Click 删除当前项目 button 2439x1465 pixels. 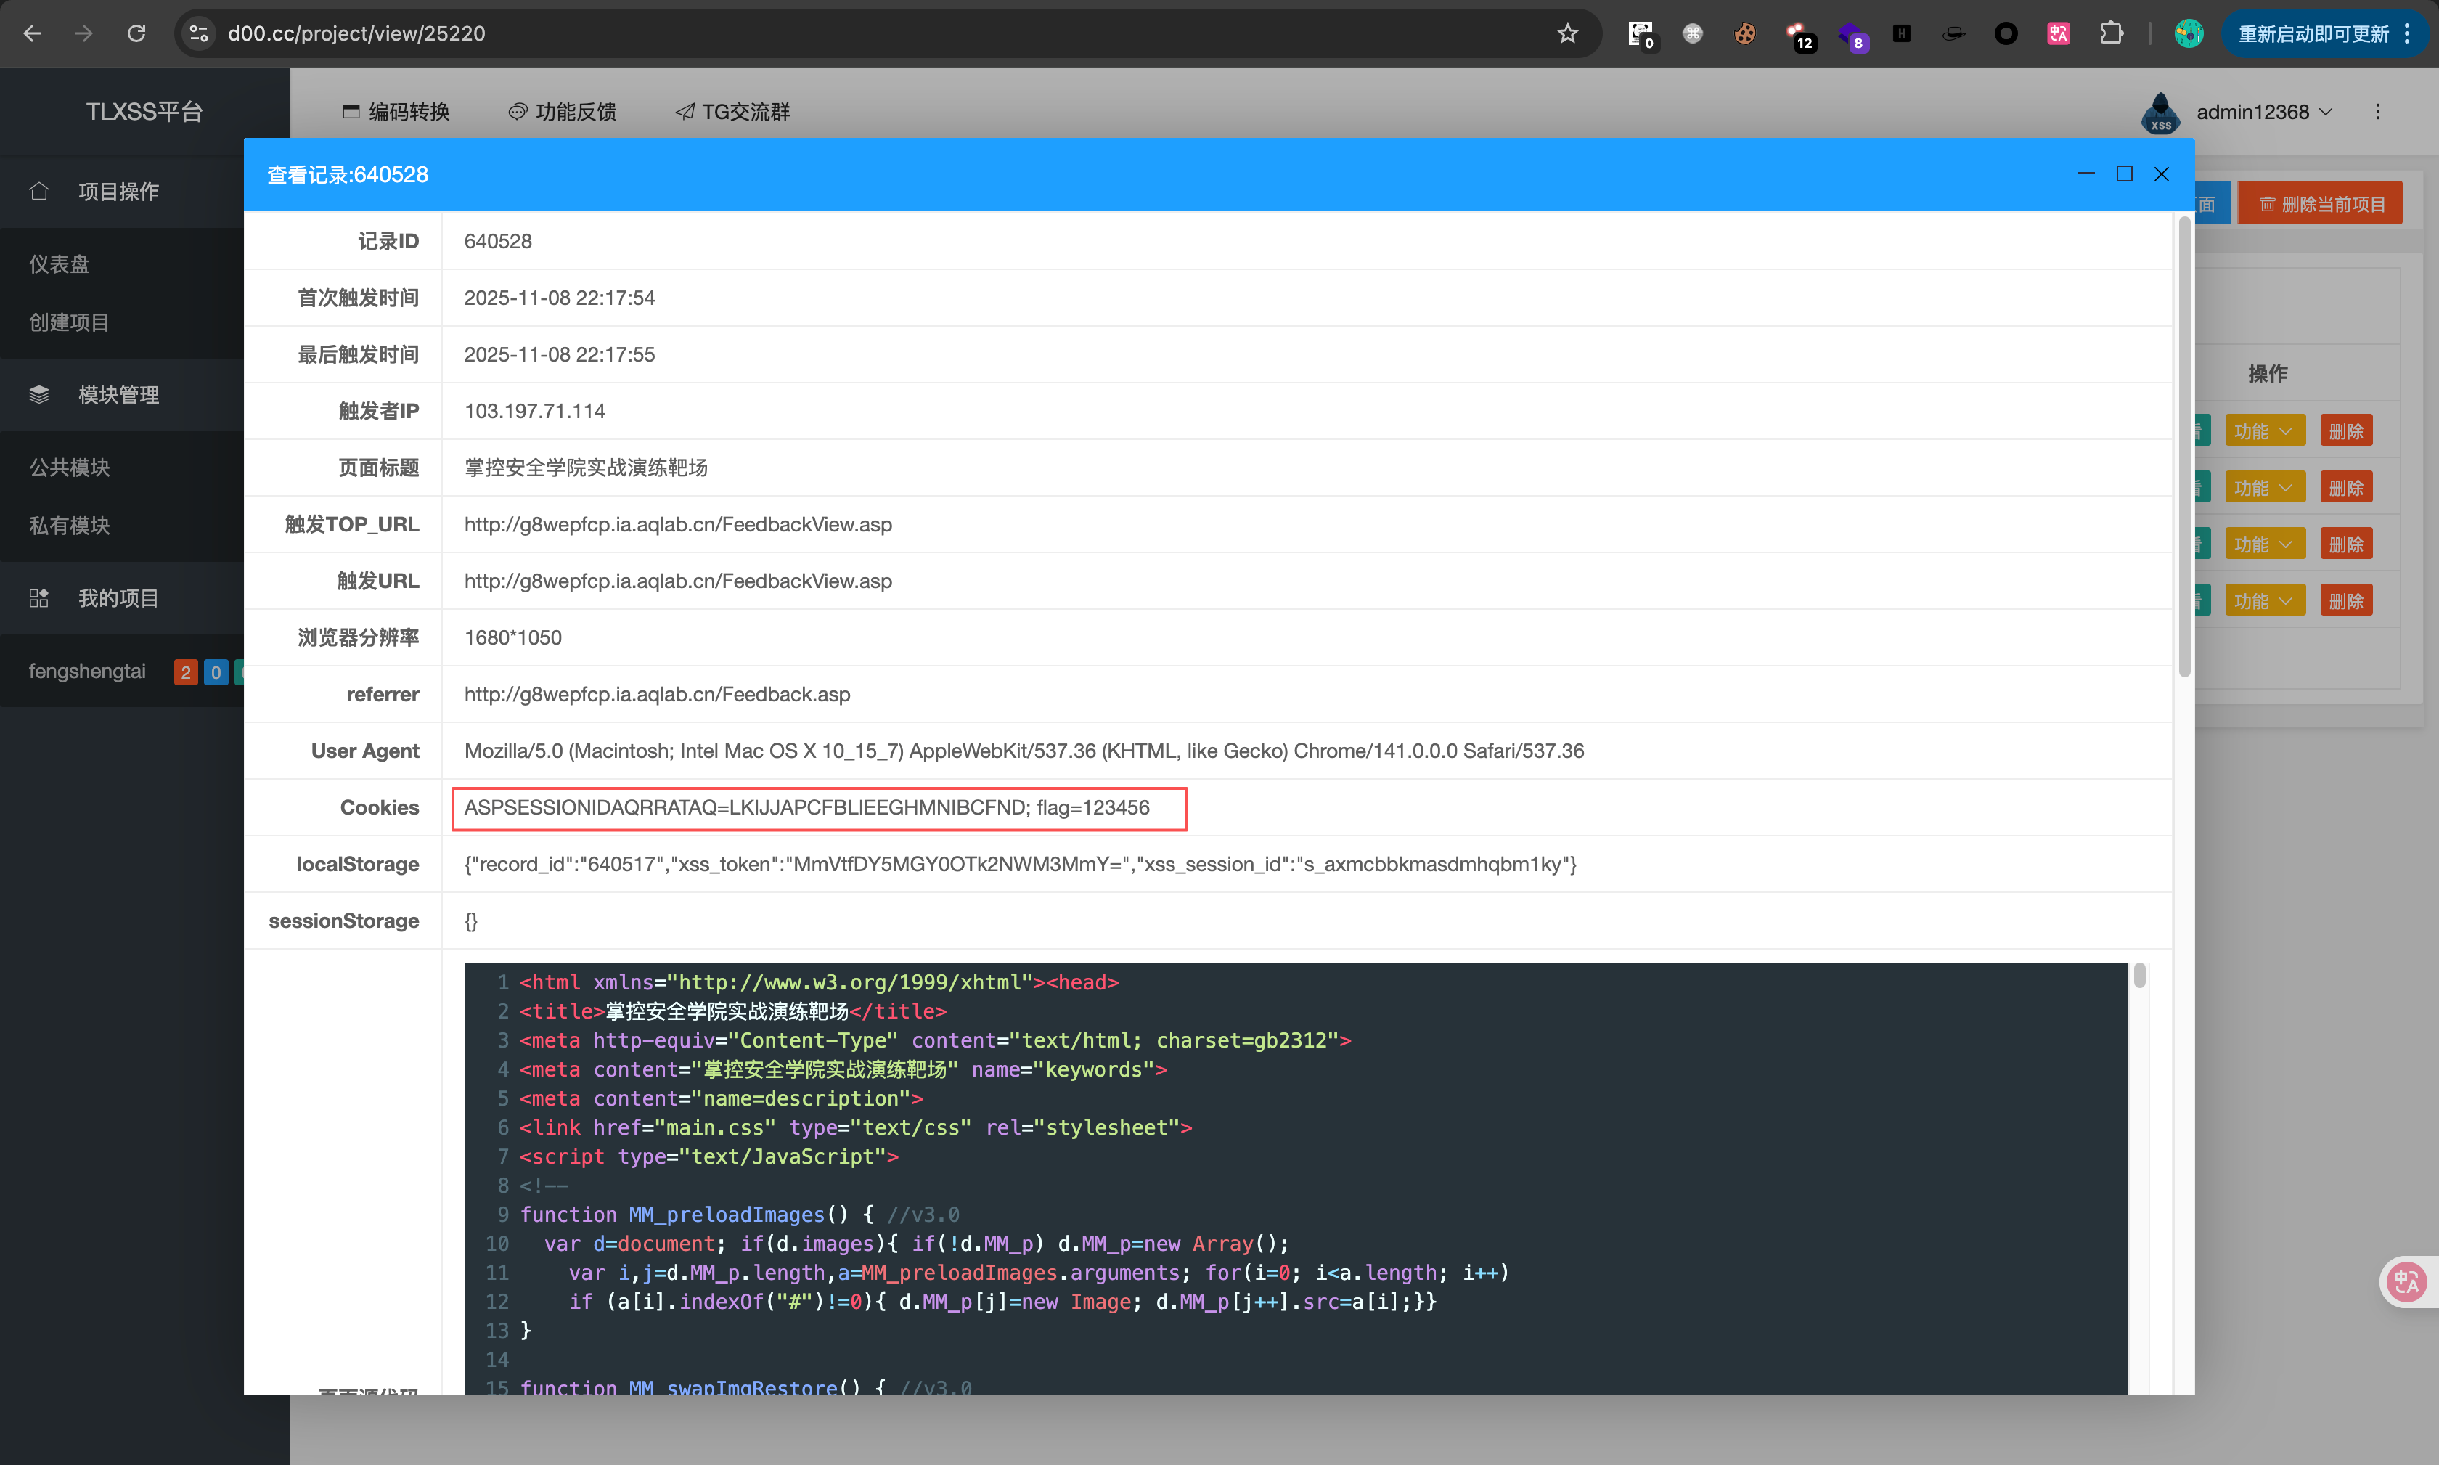point(2319,203)
